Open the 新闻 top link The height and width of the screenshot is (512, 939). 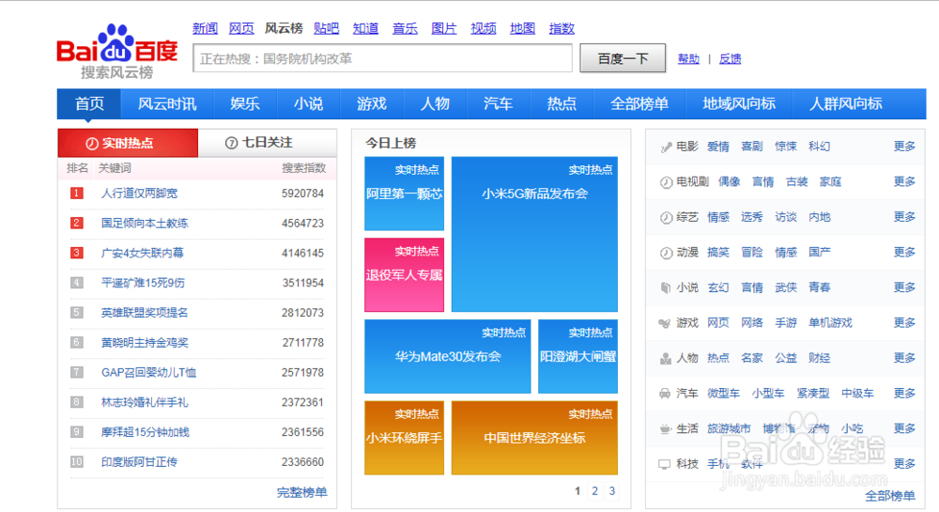pos(205,28)
